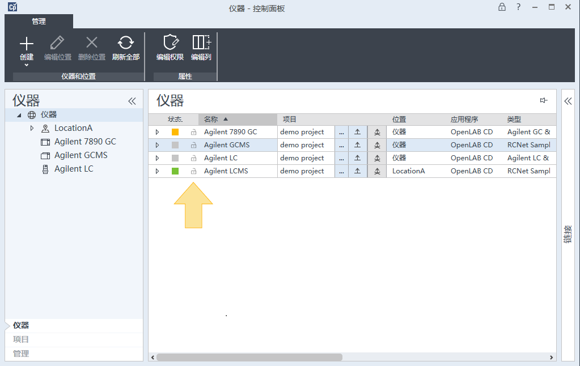Viewport: 580px width, 366px height.
Task: Click the ... button for Agilent LC
Action: coord(341,158)
